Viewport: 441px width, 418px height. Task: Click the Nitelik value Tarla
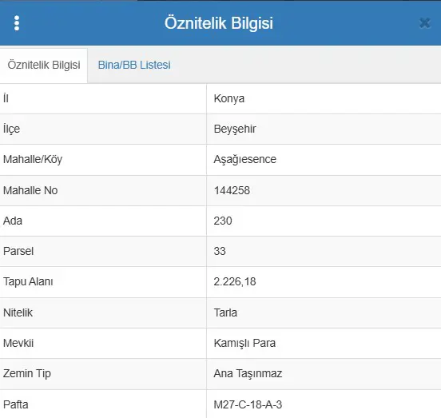click(225, 313)
